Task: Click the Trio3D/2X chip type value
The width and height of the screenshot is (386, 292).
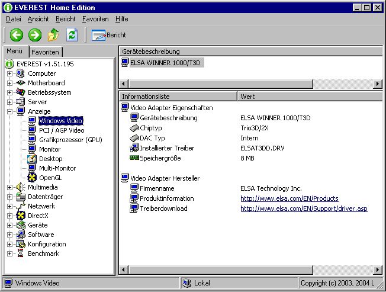Action: click(255, 128)
